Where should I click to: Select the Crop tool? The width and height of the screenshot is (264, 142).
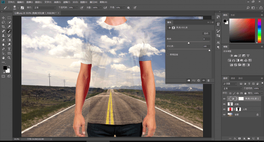coord(3,27)
